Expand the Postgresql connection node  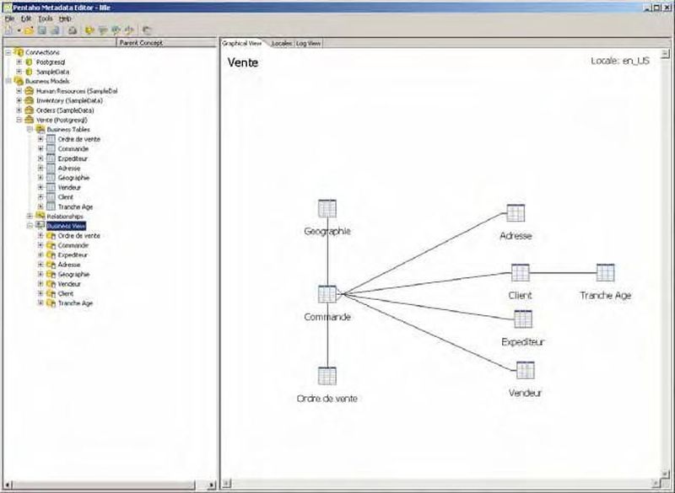[x=19, y=62]
